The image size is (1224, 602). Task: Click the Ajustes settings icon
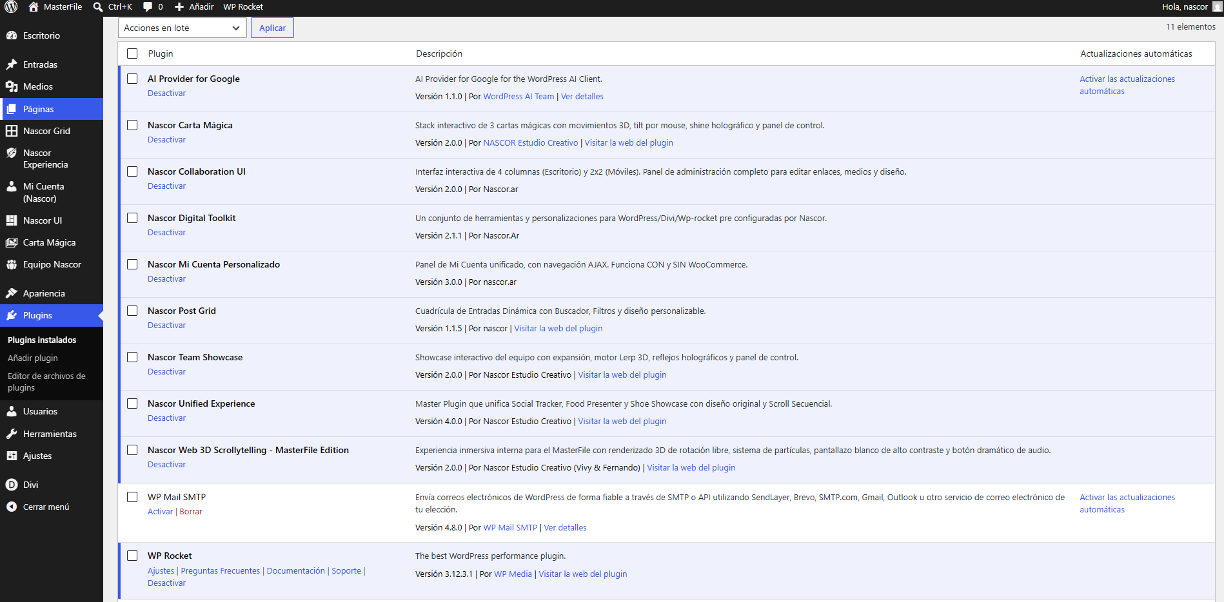12,456
